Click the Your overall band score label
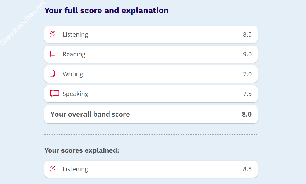The image size is (306, 184). coord(90,114)
